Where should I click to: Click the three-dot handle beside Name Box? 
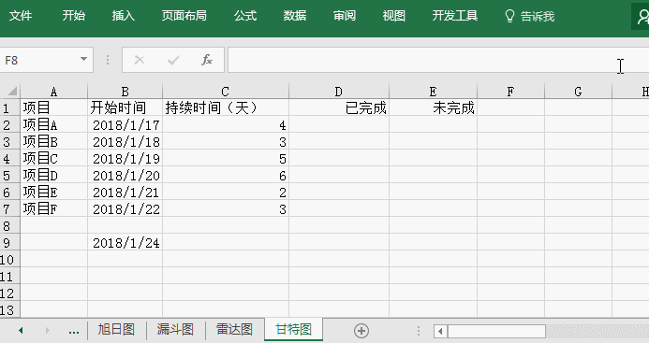click(x=108, y=61)
